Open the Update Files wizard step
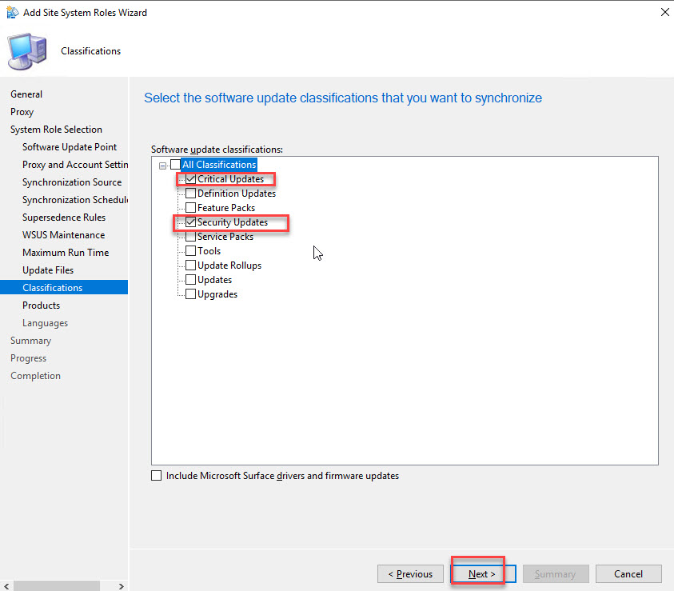Screen dimensions: 674x591 [48, 270]
